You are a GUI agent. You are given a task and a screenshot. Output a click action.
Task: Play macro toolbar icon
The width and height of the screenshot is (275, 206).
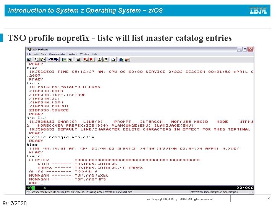pos(100,60)
